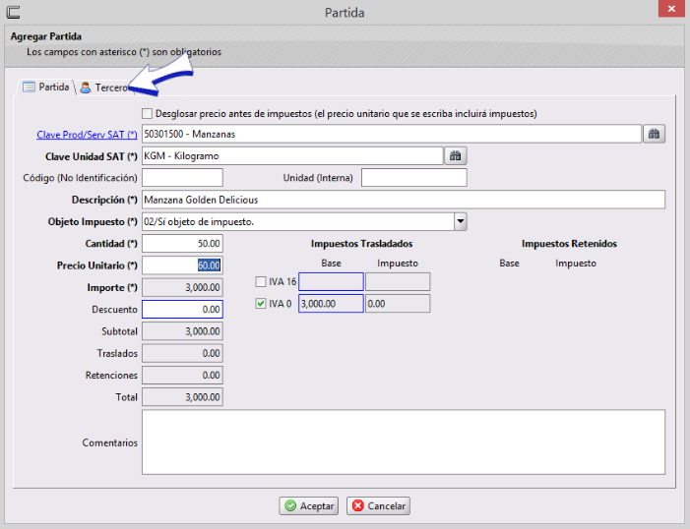
Task: Enable Desglosar precio antes de impuestos checkbox
Action: (x=147, y=113)
